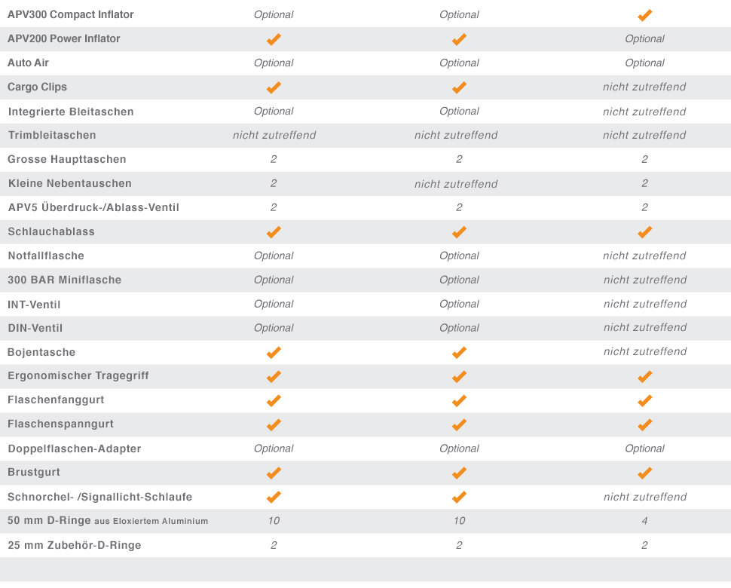Click the "Doppelflaschen-Adapter" row label
The height and width of the screenshot is (588, 731).
click(75, 449)
